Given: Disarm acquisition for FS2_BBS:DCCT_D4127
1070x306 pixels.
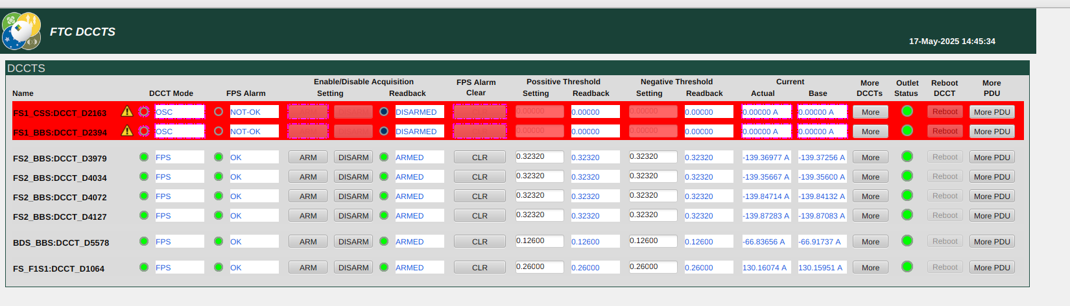Looking at the screenshot, I should [353, 215].
